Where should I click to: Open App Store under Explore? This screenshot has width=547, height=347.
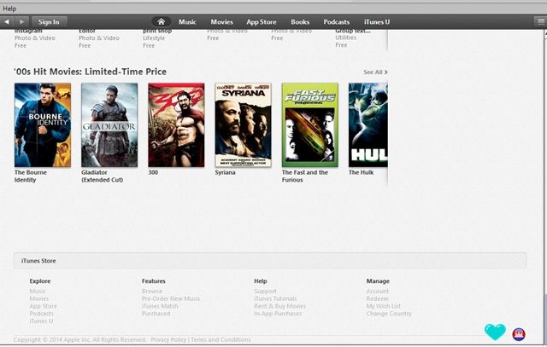coord(43,306)
